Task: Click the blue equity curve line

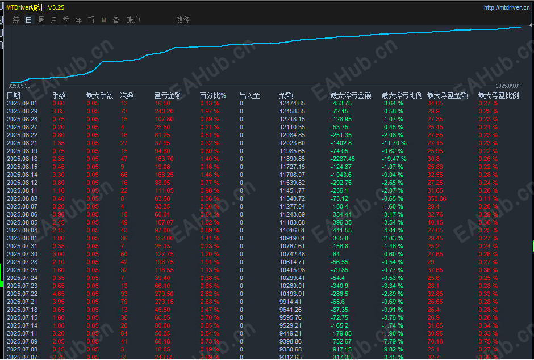Action: [x=266, y=44]
